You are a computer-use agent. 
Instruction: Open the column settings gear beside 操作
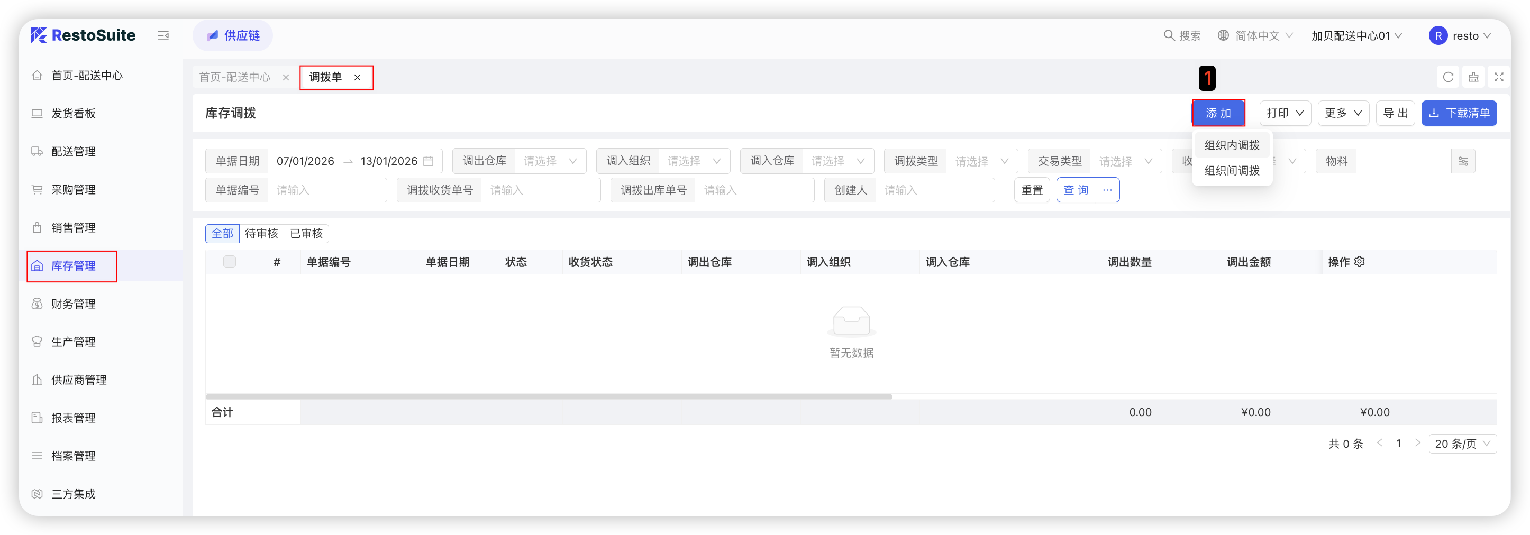tap(1360, 262)
